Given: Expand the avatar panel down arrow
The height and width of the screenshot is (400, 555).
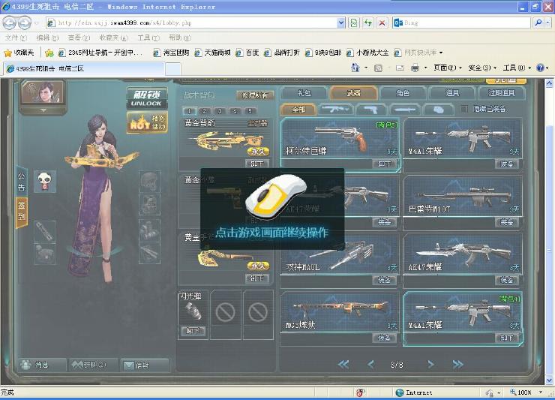Looking at the screenshot, I should [43, 110].
